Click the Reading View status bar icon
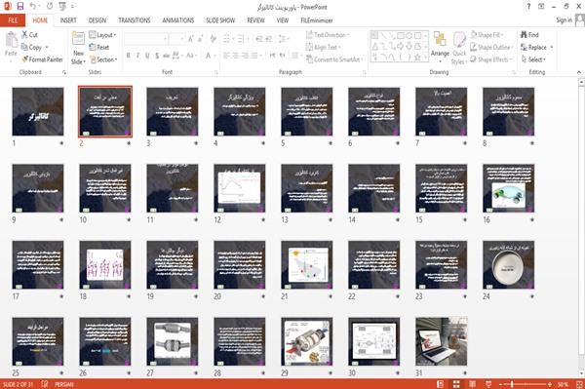Image resolution: width=585 pixels, height=389 pixels. pyautogui.click(x=472, y=384)
